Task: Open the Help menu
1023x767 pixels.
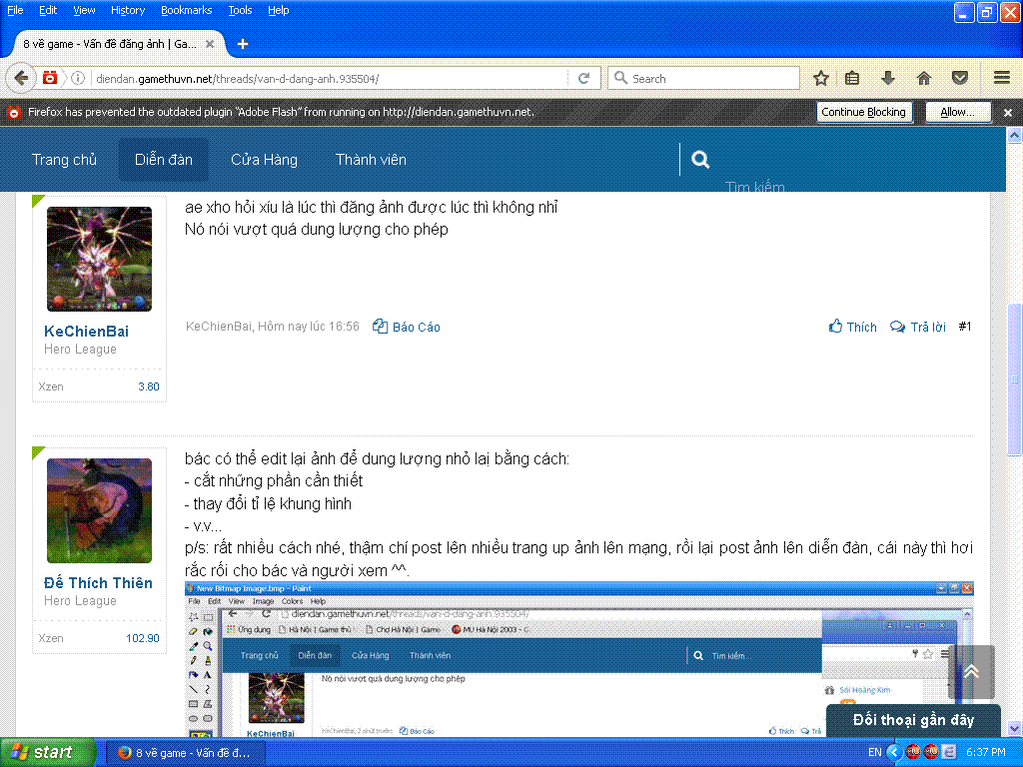Action: [x=279, y=10]
